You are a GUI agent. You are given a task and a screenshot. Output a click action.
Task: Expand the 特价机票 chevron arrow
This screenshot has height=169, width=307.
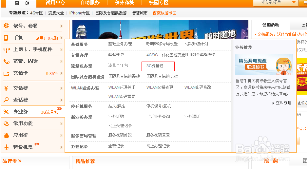[62, 147]
